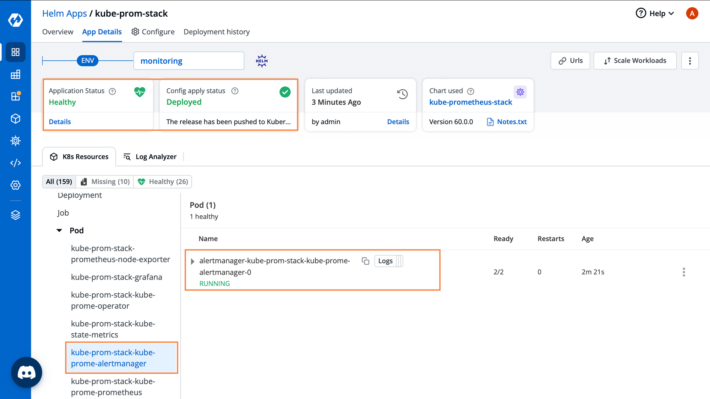Open Last updated Details link
The height and width of the screenshot is (399, 710).
[x=398, y=122]
